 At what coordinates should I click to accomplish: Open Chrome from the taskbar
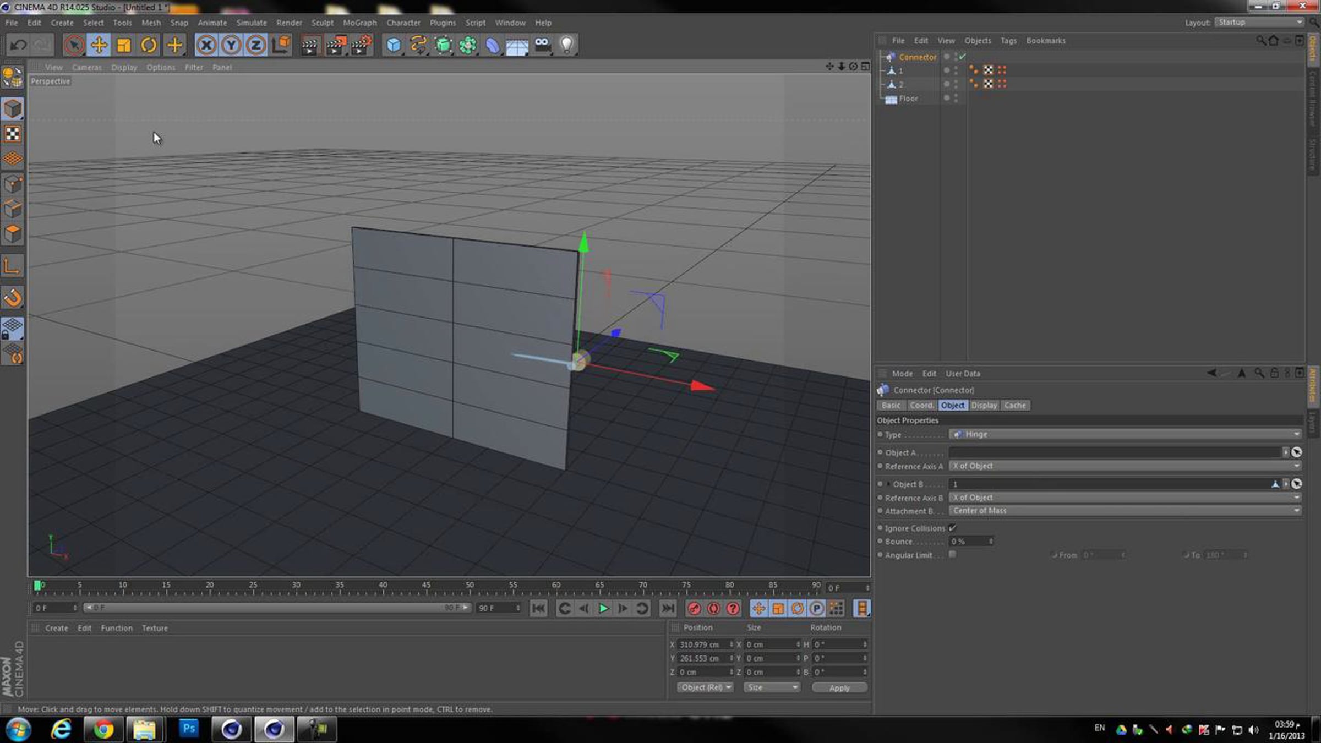103,729
